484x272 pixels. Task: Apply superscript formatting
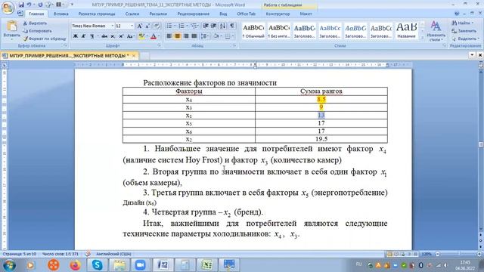coord(121,36)
